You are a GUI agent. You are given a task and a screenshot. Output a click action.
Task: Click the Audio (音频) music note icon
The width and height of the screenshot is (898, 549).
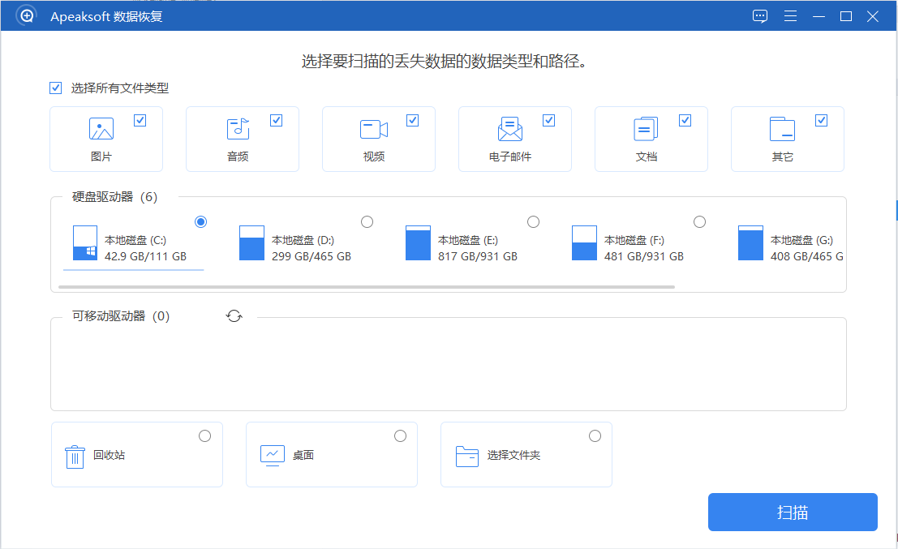point(238,128)
